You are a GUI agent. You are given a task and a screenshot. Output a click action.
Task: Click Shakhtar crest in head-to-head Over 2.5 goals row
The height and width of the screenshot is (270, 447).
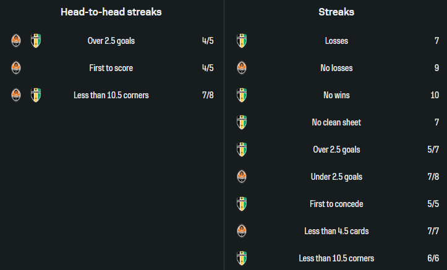(16, 41)
